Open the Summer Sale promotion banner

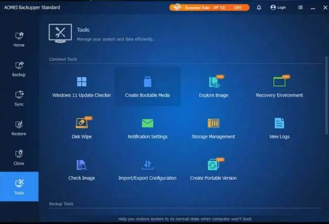[x=209, y=8]
